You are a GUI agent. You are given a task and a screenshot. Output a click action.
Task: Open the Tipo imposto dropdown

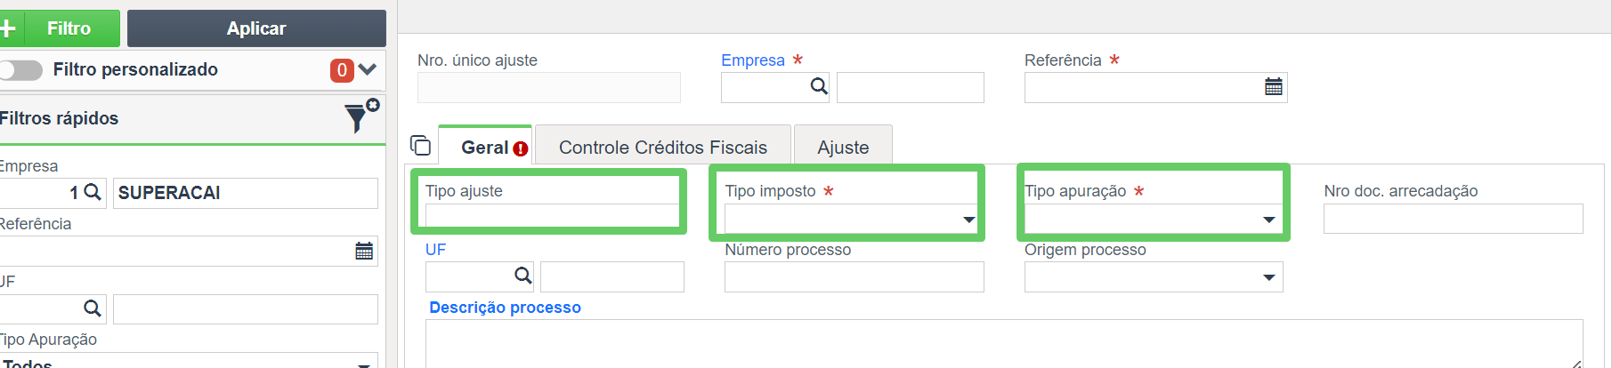(x=851, y=219)
